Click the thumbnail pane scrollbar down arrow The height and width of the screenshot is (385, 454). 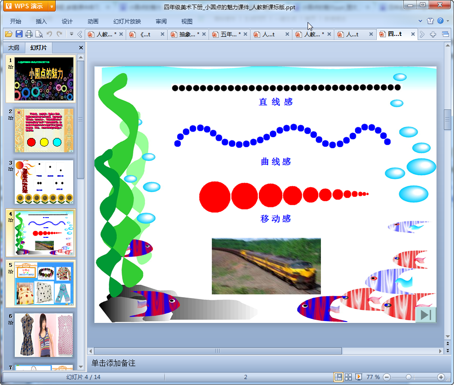point(81,367)
